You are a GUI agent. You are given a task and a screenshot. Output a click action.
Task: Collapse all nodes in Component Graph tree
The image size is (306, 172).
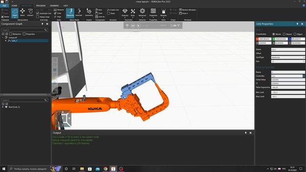(x=7, y=34)
